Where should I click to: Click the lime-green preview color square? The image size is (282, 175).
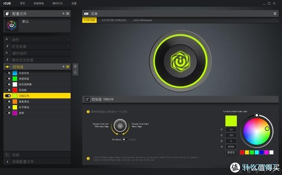pyautogui.click(x=231, y=121)
